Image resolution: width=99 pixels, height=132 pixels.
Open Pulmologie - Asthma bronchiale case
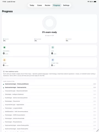pos(50,119)
